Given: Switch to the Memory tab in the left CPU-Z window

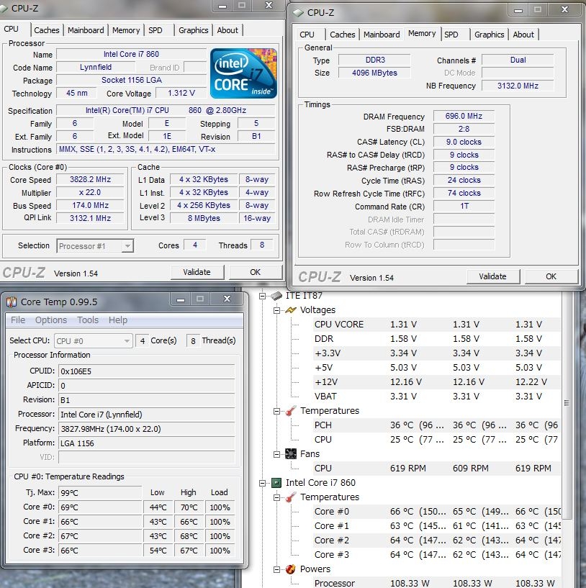Looking at the screenshot, I should (x=126, y=30).
